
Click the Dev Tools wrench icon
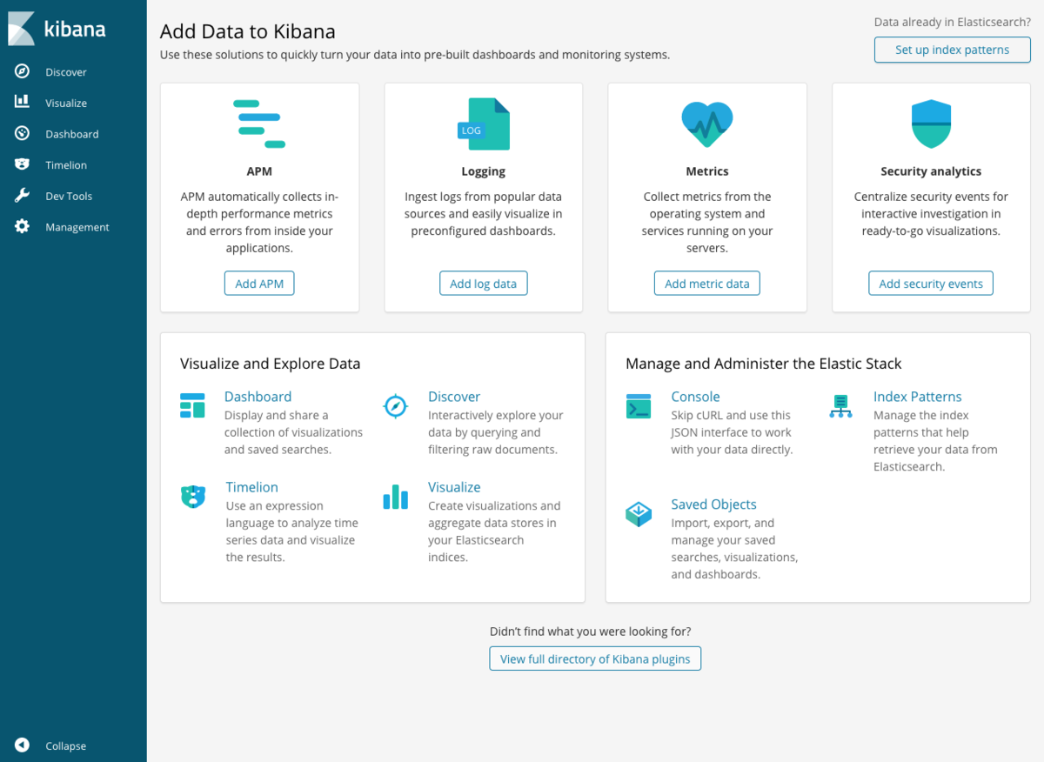(x=23, y=196)
